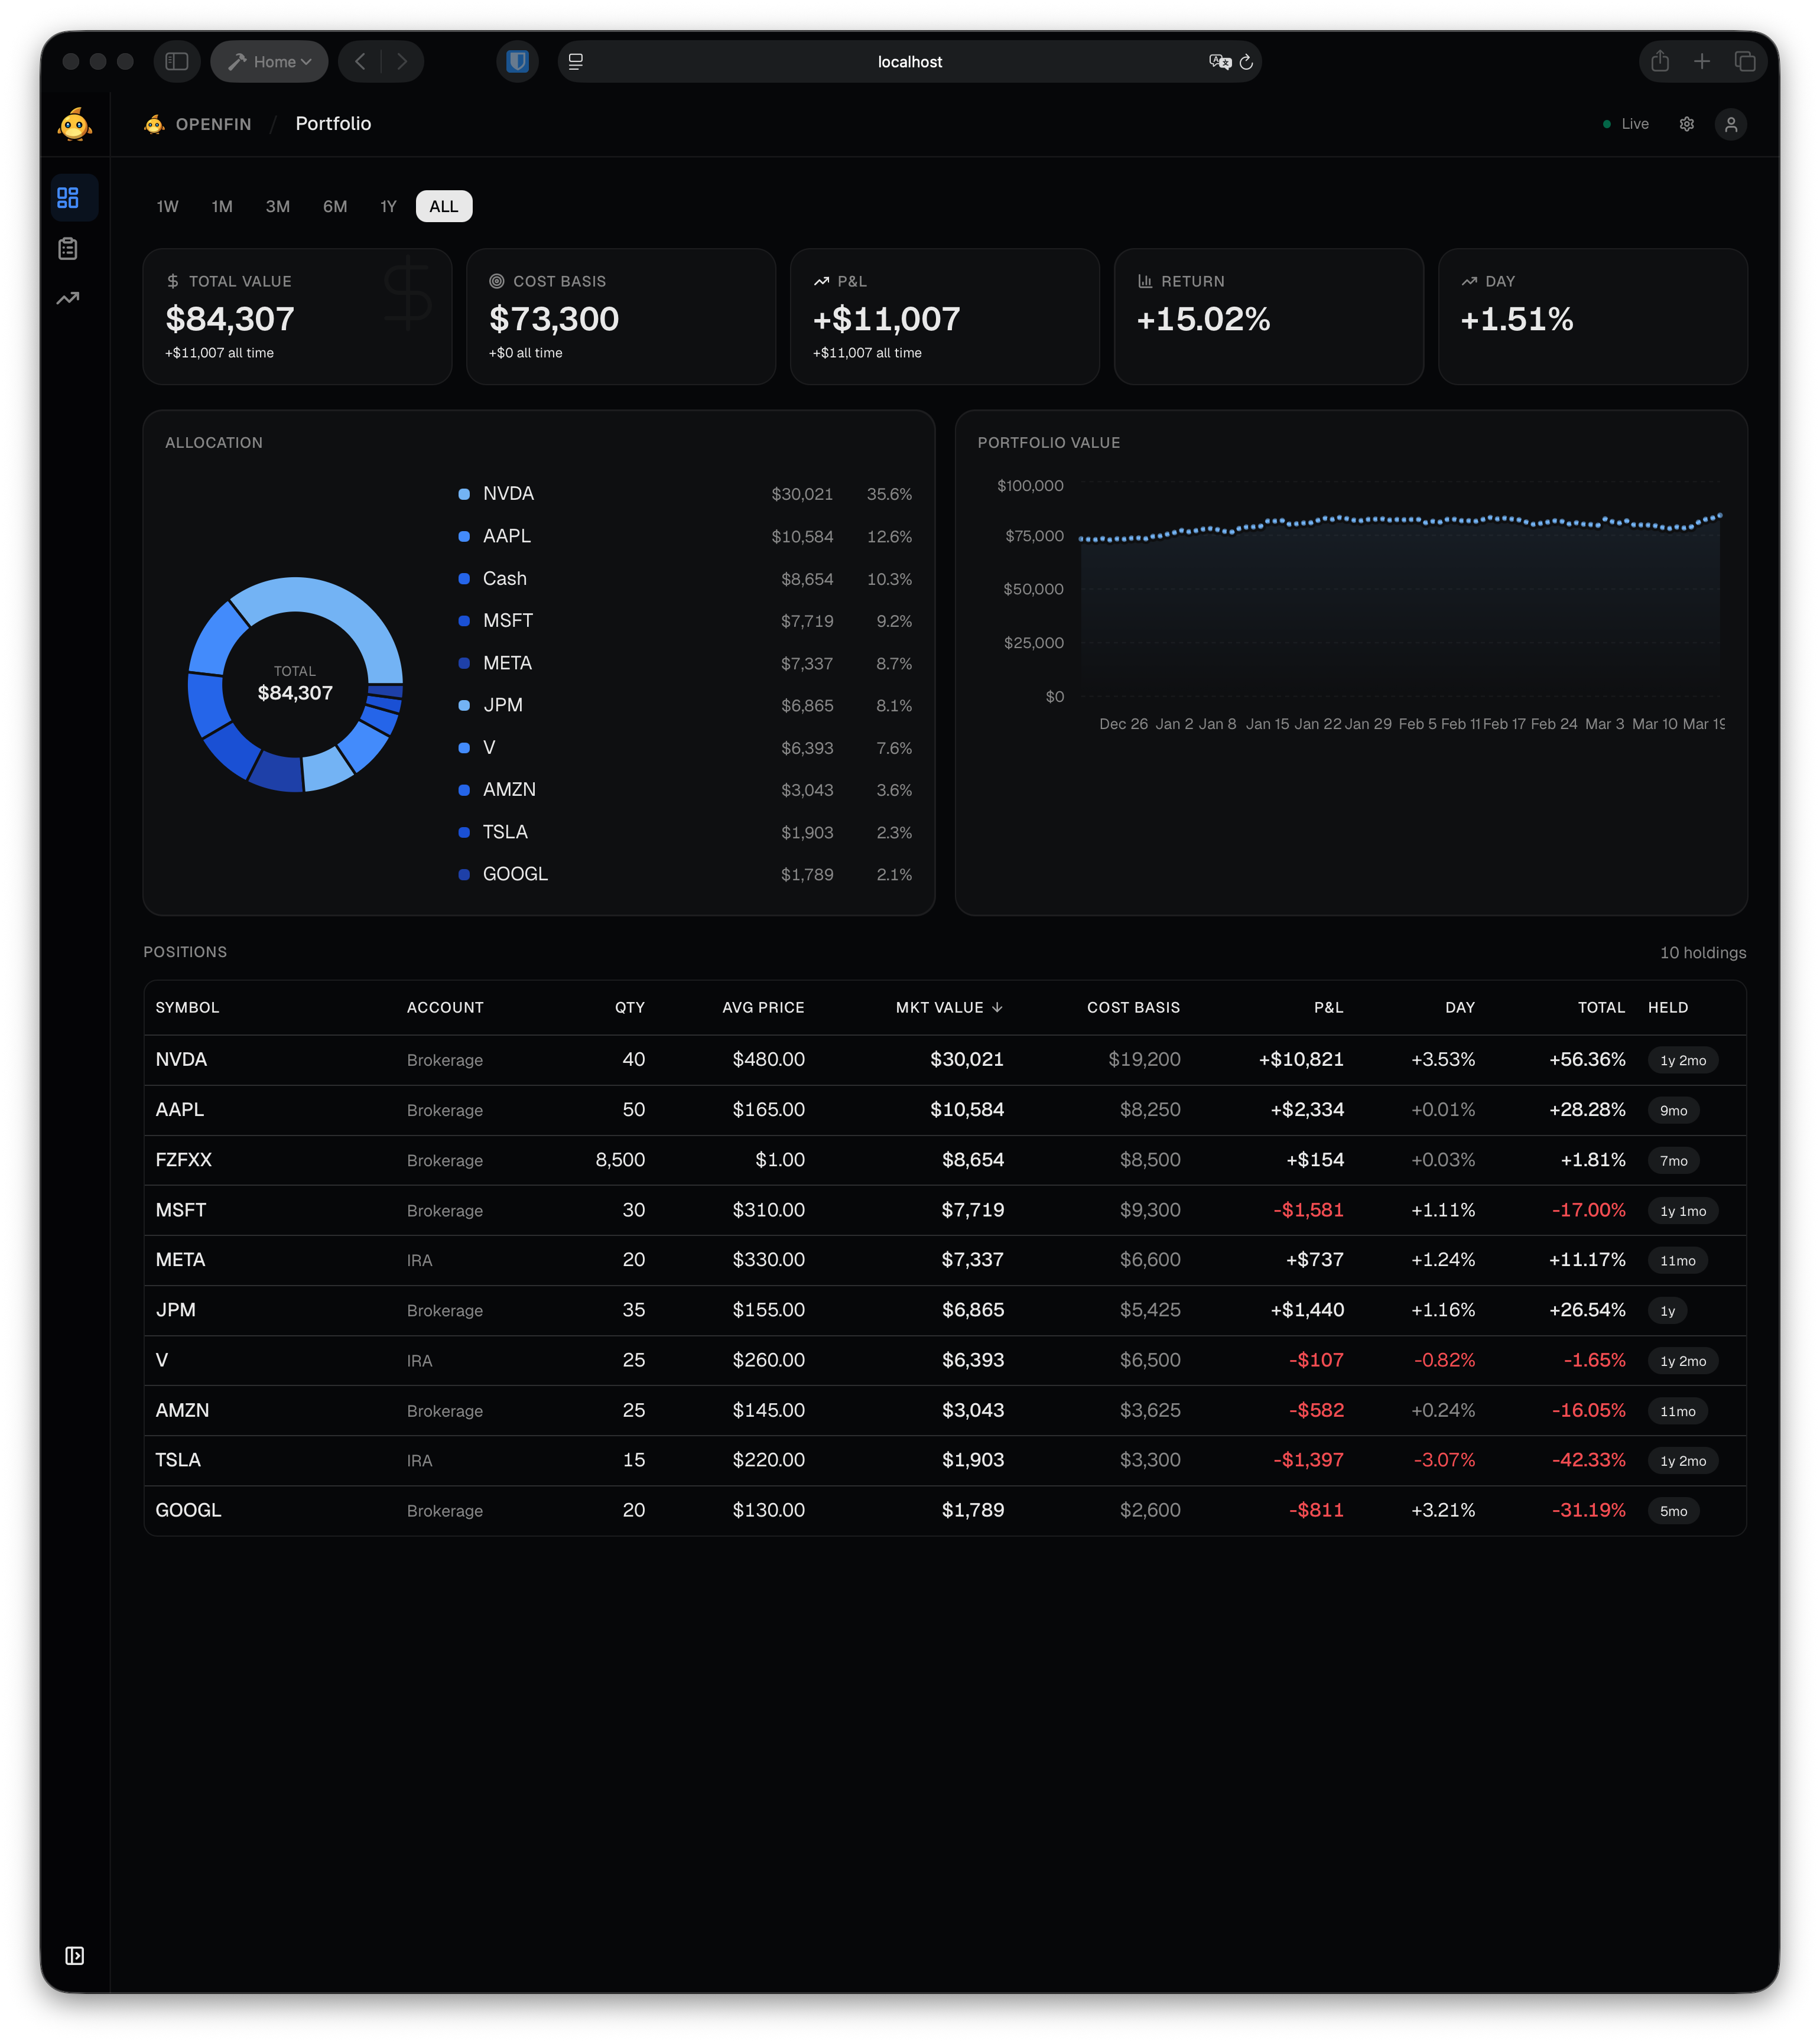Click the $75,000 axis label on chart

(x=1034, y=537)
